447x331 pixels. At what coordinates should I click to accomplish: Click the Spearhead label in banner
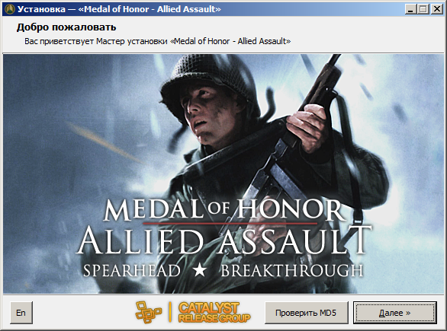point(132,271)
